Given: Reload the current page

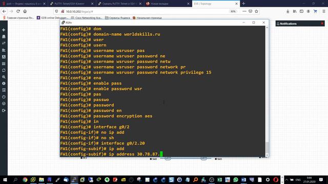Looking at the screenshot, I should (18, 11).
